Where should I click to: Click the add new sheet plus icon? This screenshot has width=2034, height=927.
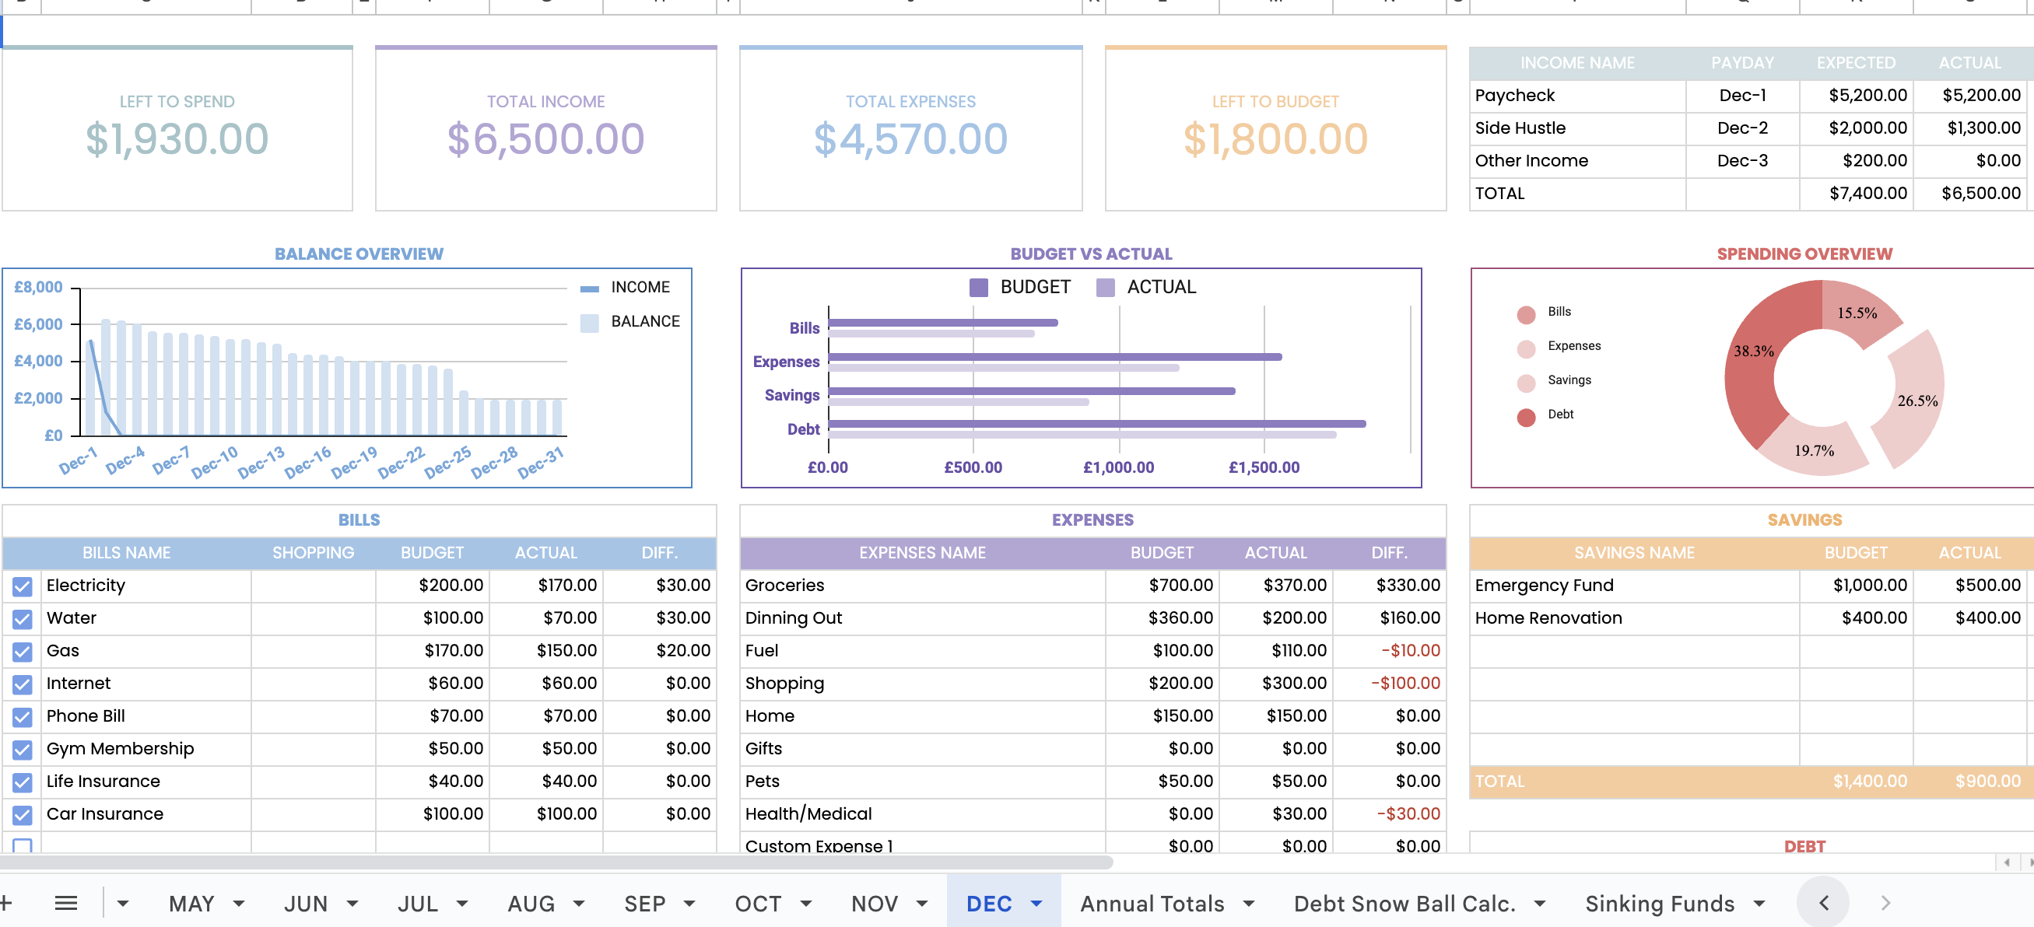pos(5,903)
